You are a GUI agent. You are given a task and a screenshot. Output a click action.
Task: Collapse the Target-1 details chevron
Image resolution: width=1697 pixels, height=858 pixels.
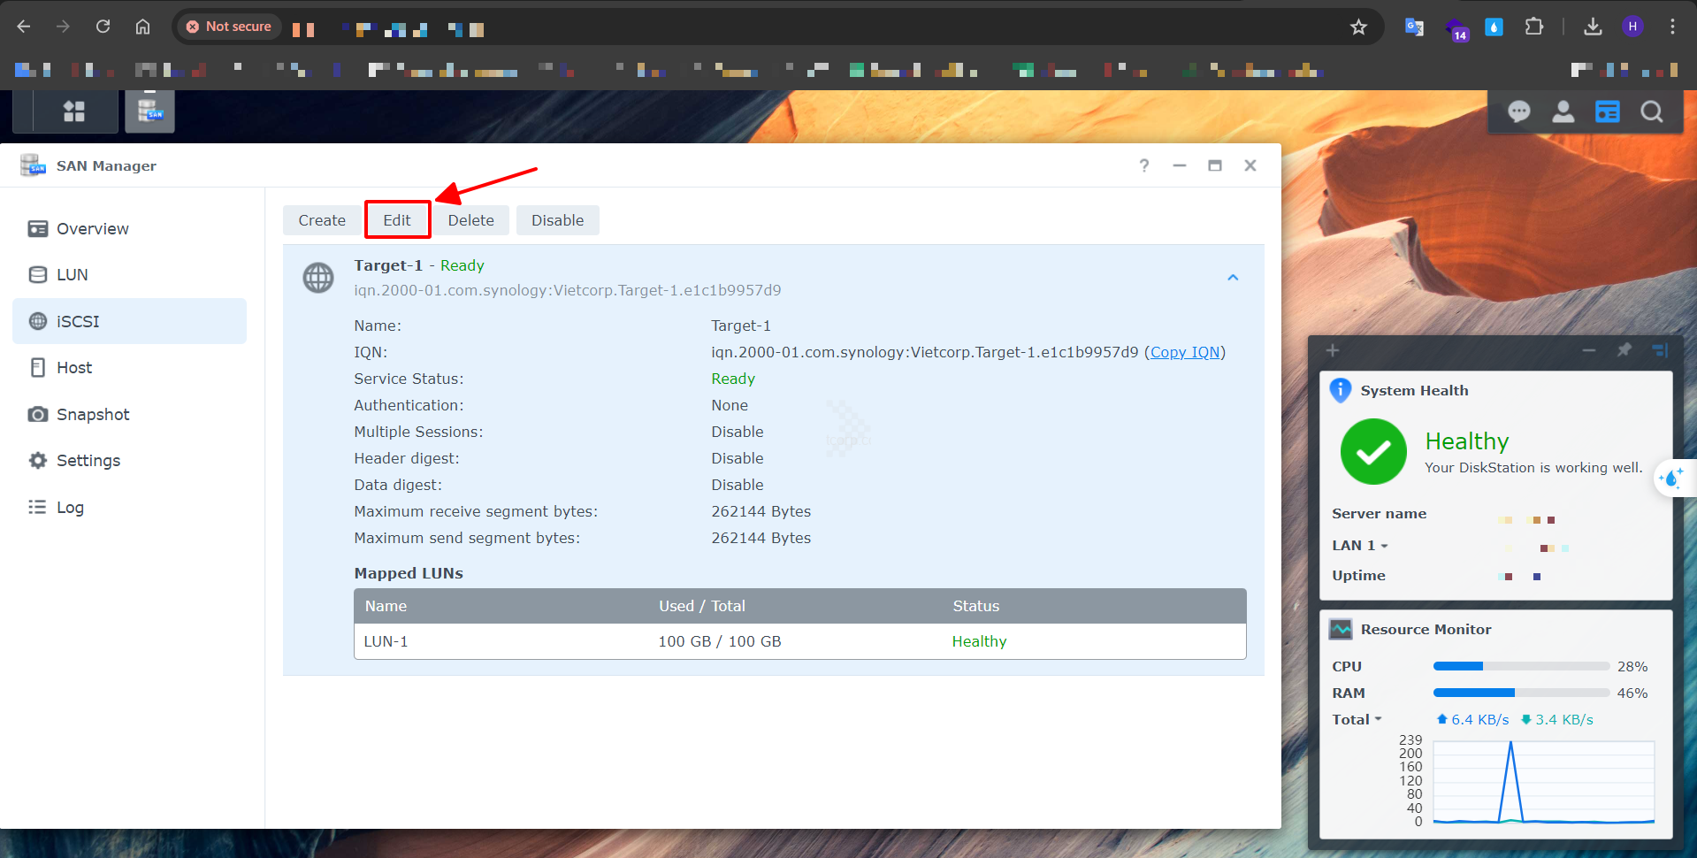[1233, 278]
